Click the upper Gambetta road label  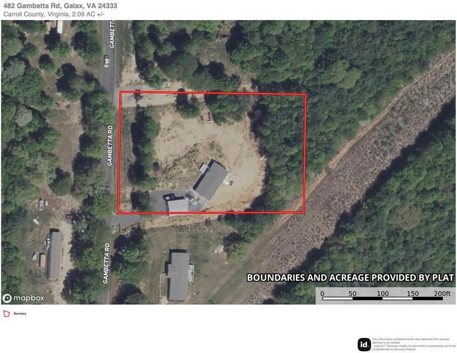click(x=112, y=34)
